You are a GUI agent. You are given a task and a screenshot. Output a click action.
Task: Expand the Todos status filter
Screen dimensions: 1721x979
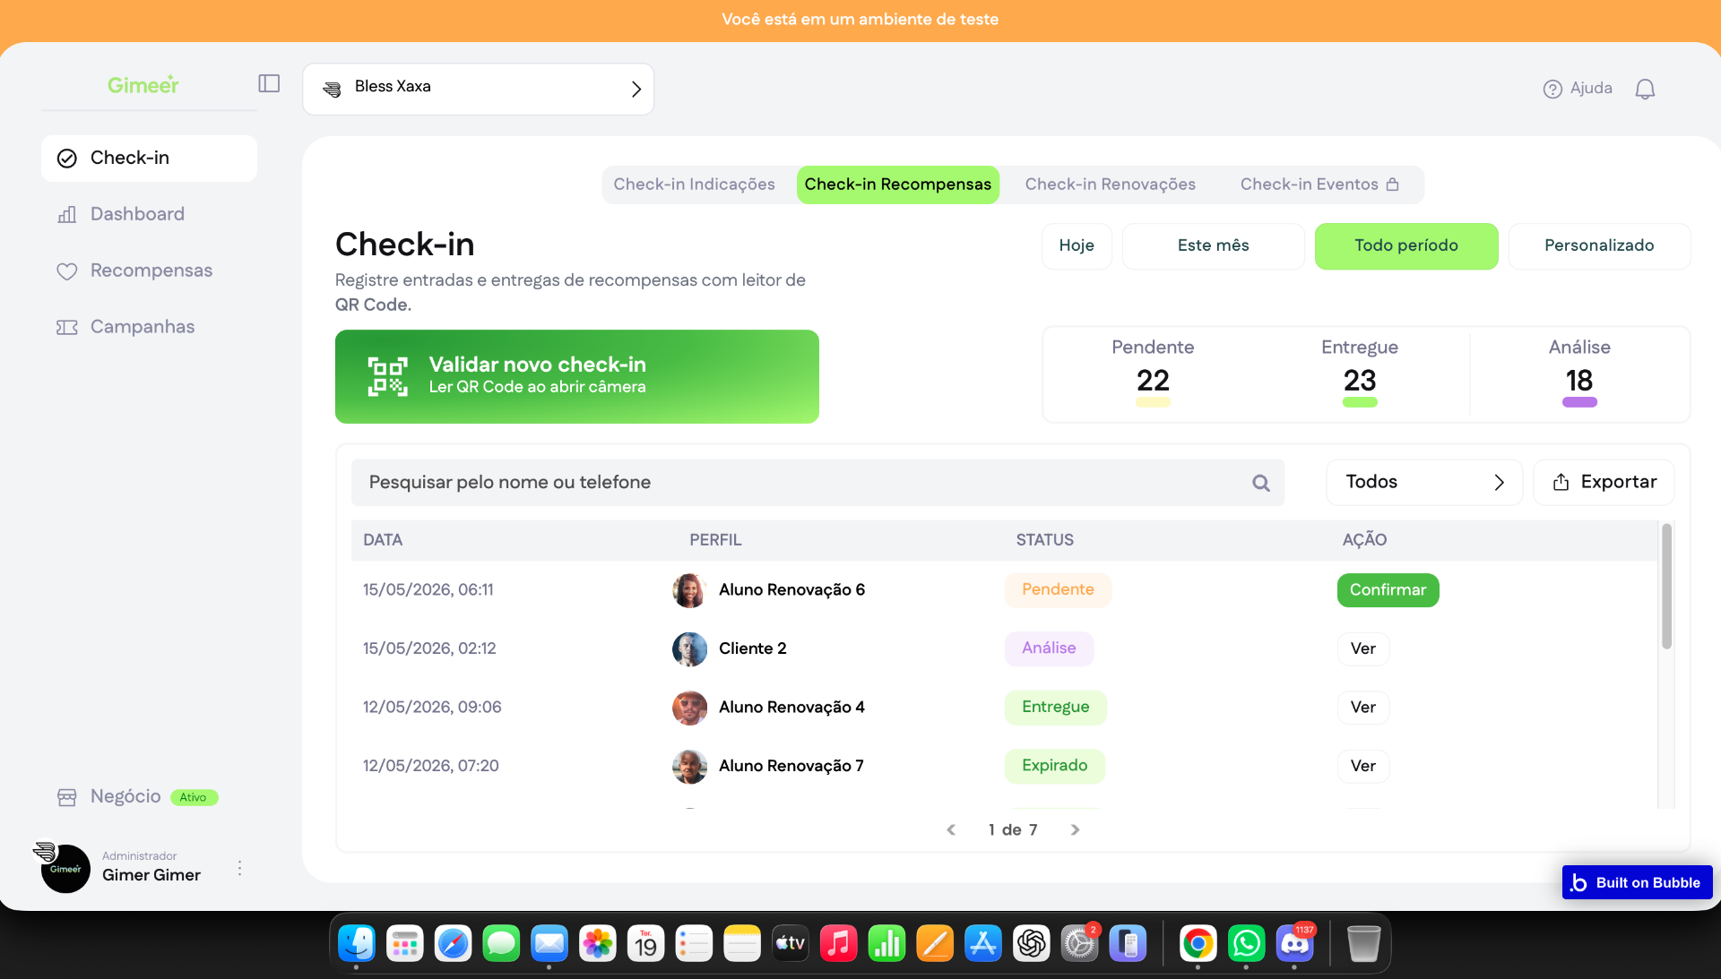click(1424, 482)
